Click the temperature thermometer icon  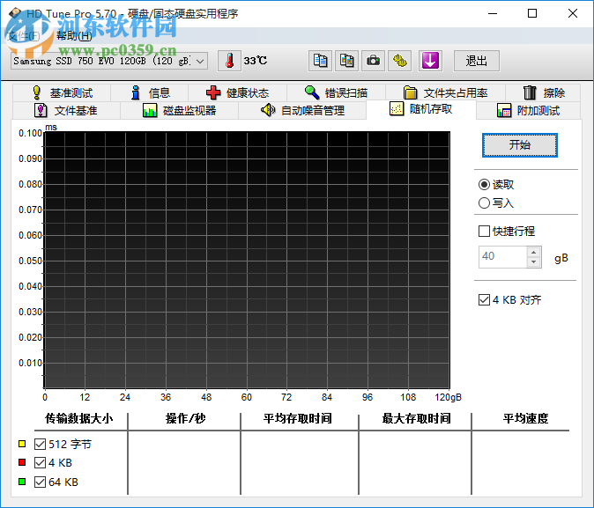[x=229, y=61]
